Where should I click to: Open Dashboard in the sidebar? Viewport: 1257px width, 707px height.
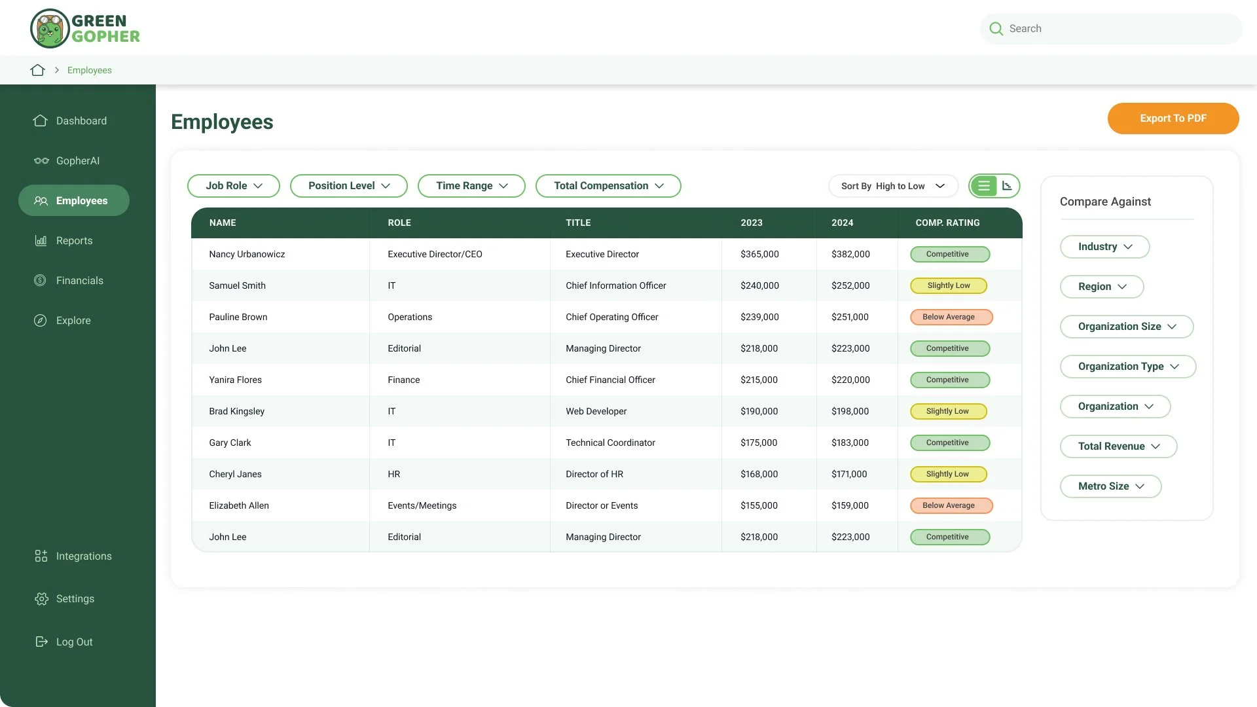[x=81, y=120]
